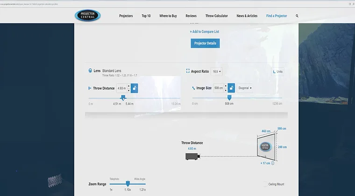Viewport: 355px width, 196px height.
Task: Open the vertical offset info icon
Action: (273, 163)
